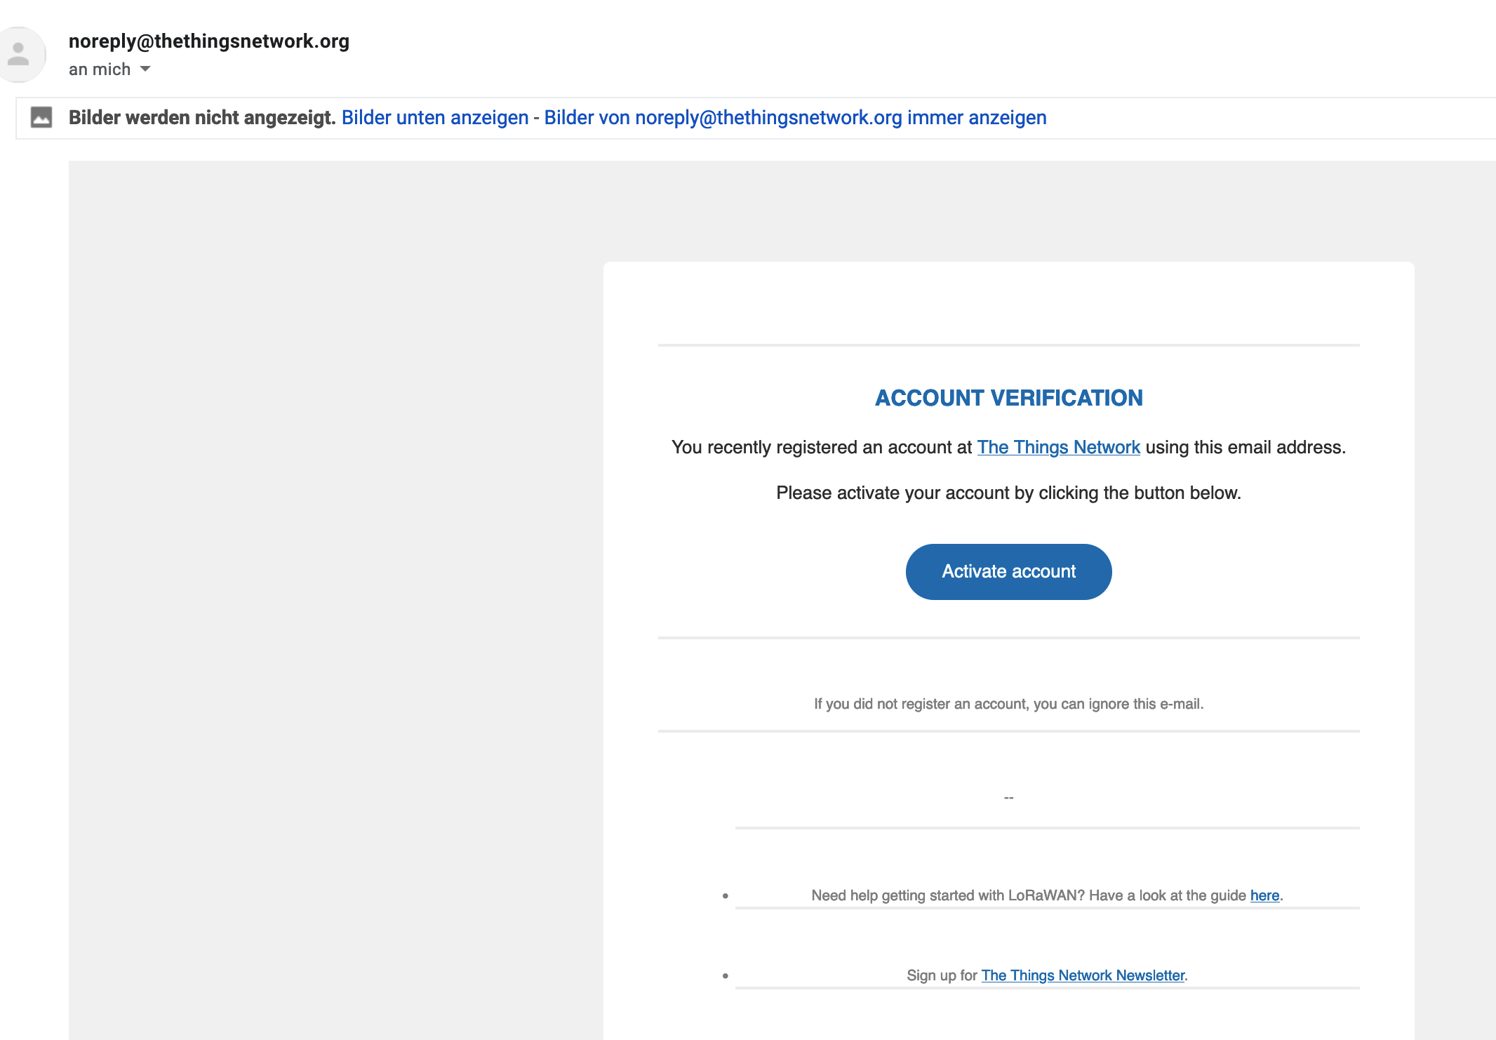The width and height of the screenshot is (1496, 1040).
Task: Click sender address noreply@thethingsnetwork.org
Action: pos(209,41)
